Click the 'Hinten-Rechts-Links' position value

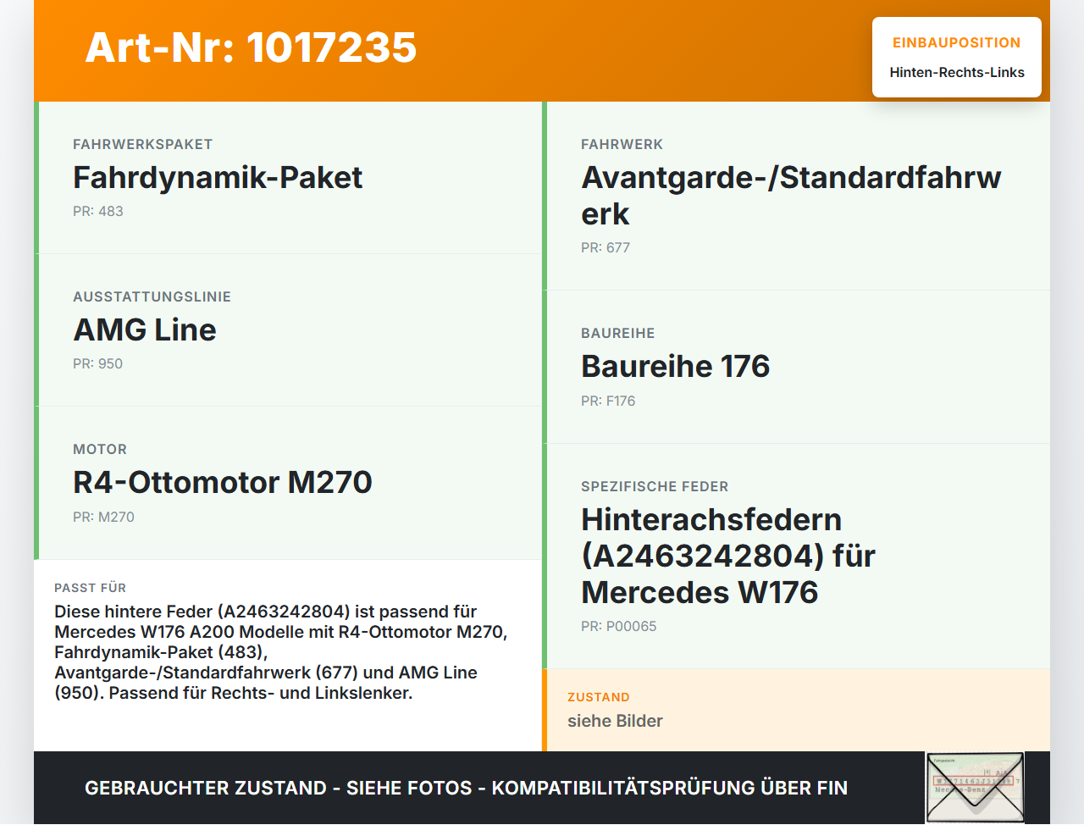[957, 73]
